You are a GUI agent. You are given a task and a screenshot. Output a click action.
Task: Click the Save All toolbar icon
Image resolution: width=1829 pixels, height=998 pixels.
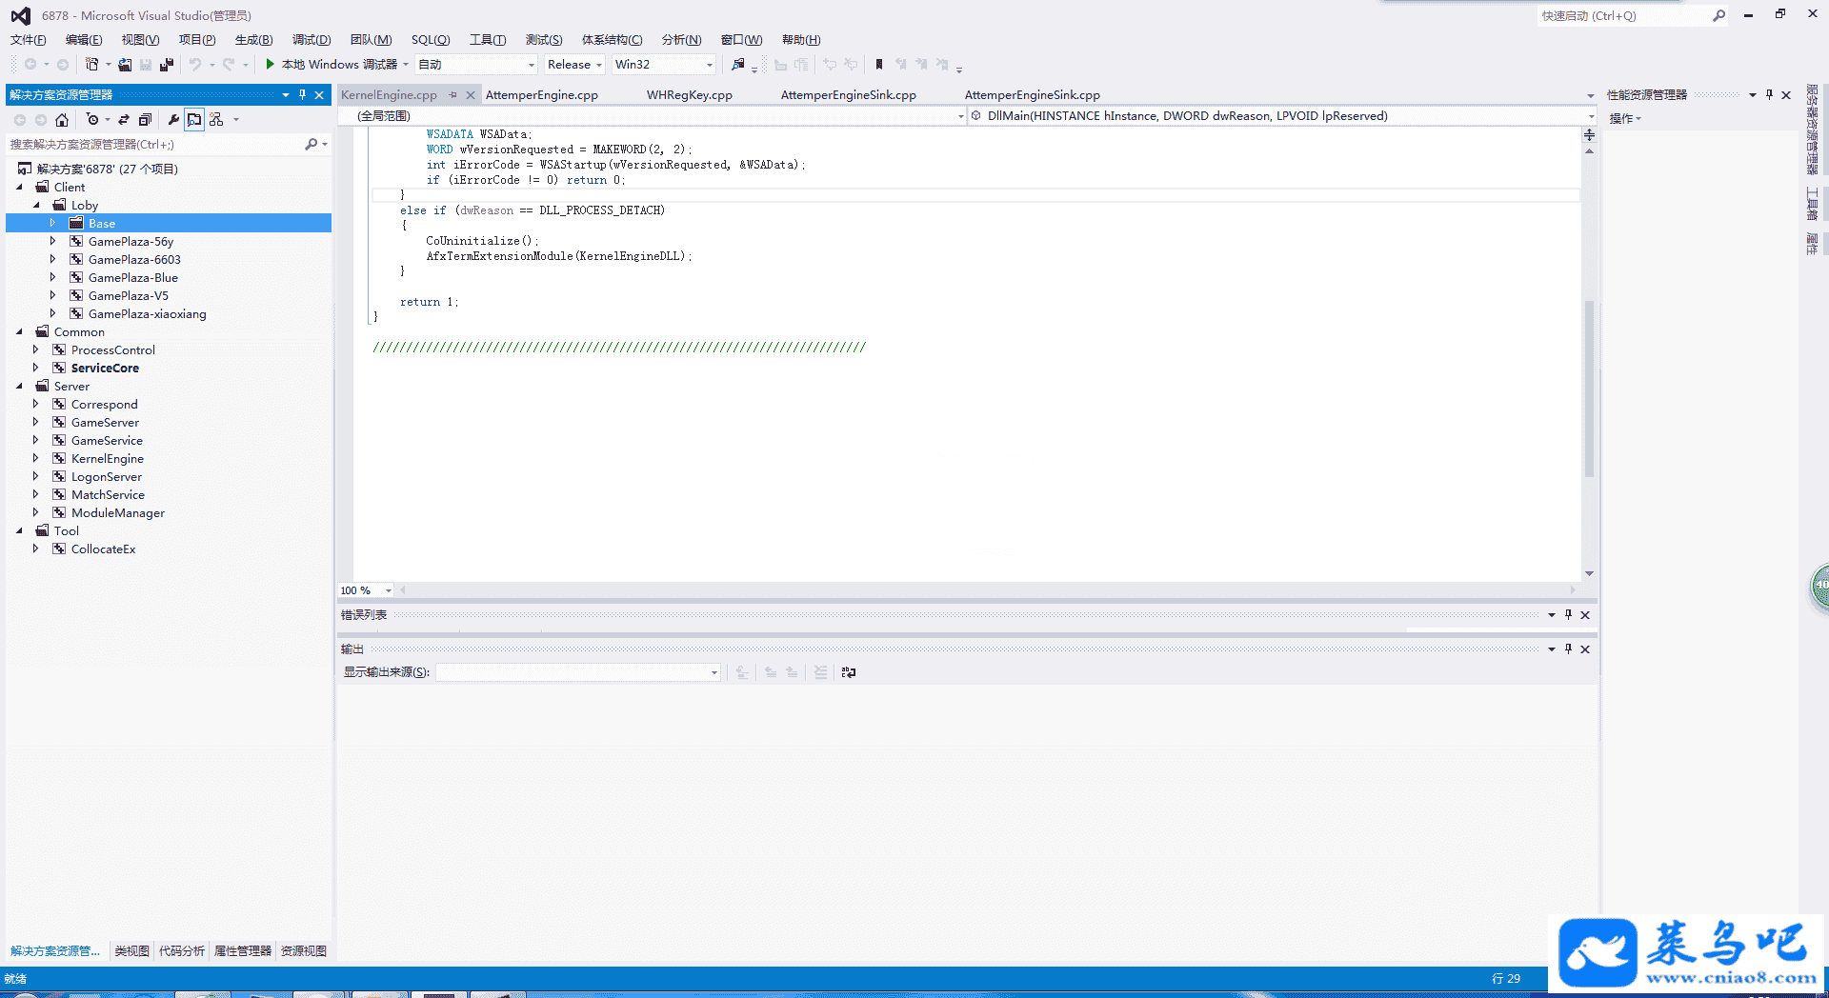click(x=167, y=65)
